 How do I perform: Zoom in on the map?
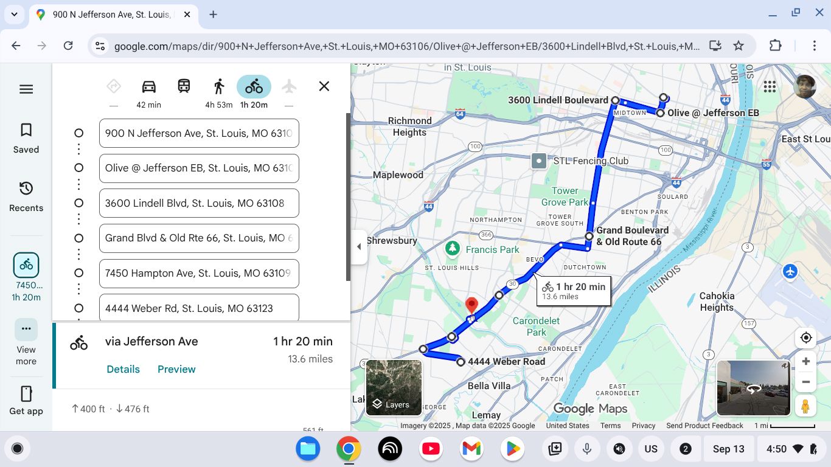click(x=806, y=361)
